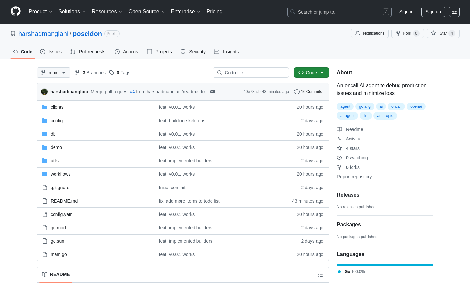Click the commit history clock icon
Screen dimensions: 470x294
pyautogui.click(x=297, y=92)
